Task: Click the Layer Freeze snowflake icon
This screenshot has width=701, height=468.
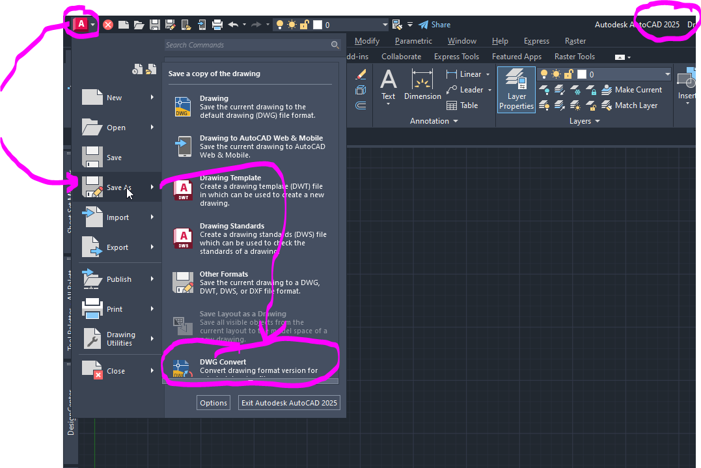Action: [x=575, y=90]
